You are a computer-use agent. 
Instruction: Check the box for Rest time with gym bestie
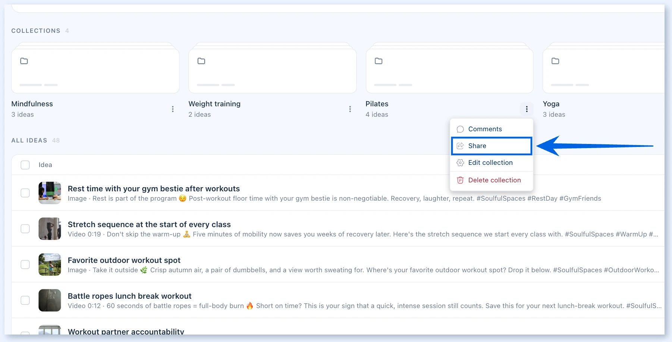(x=25, y=193)
